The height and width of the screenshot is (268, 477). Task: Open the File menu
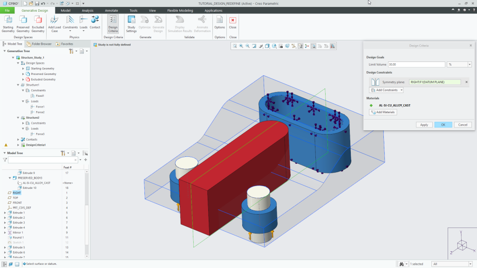[7, 10]
